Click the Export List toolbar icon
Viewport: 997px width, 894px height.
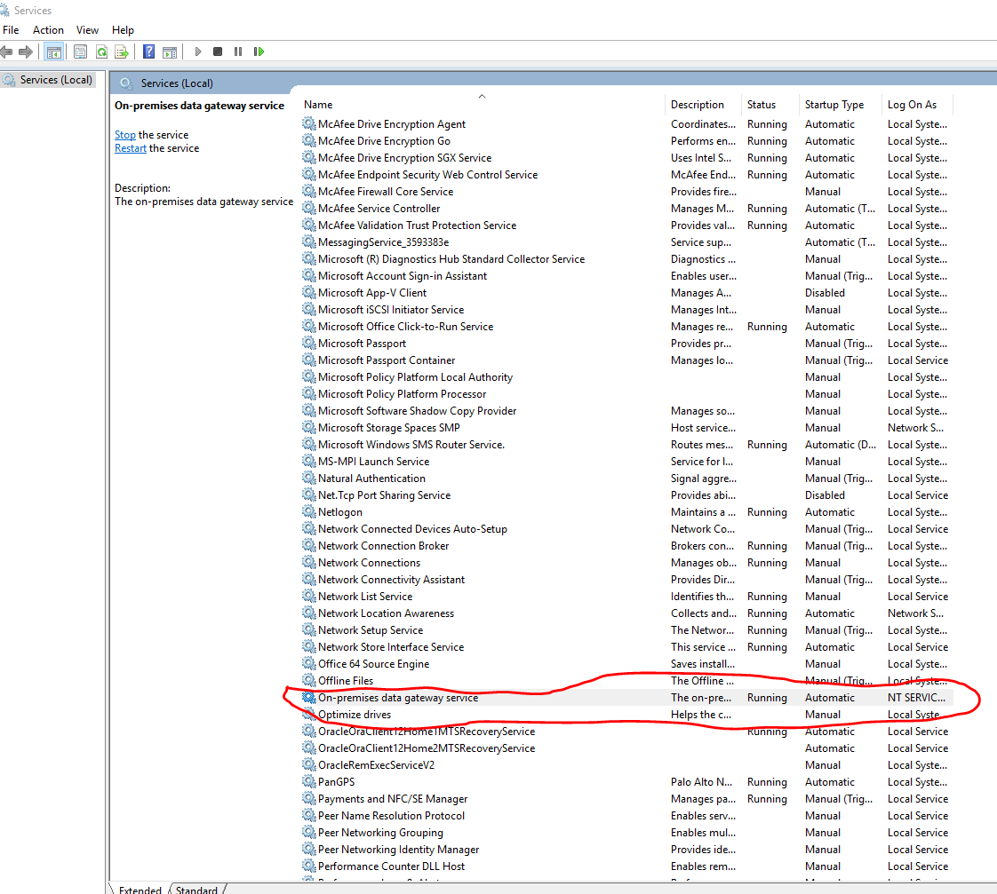122,52
